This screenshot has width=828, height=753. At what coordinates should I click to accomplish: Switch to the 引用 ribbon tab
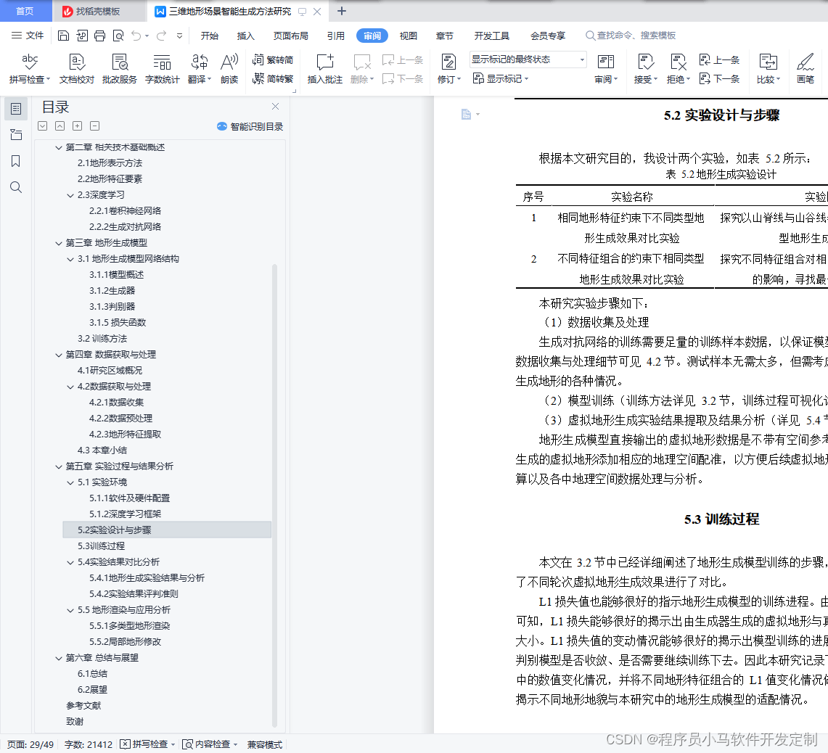coord(336,36)
